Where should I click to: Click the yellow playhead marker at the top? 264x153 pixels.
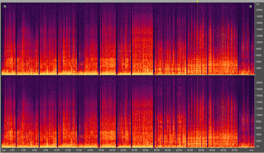coord(198,1)
